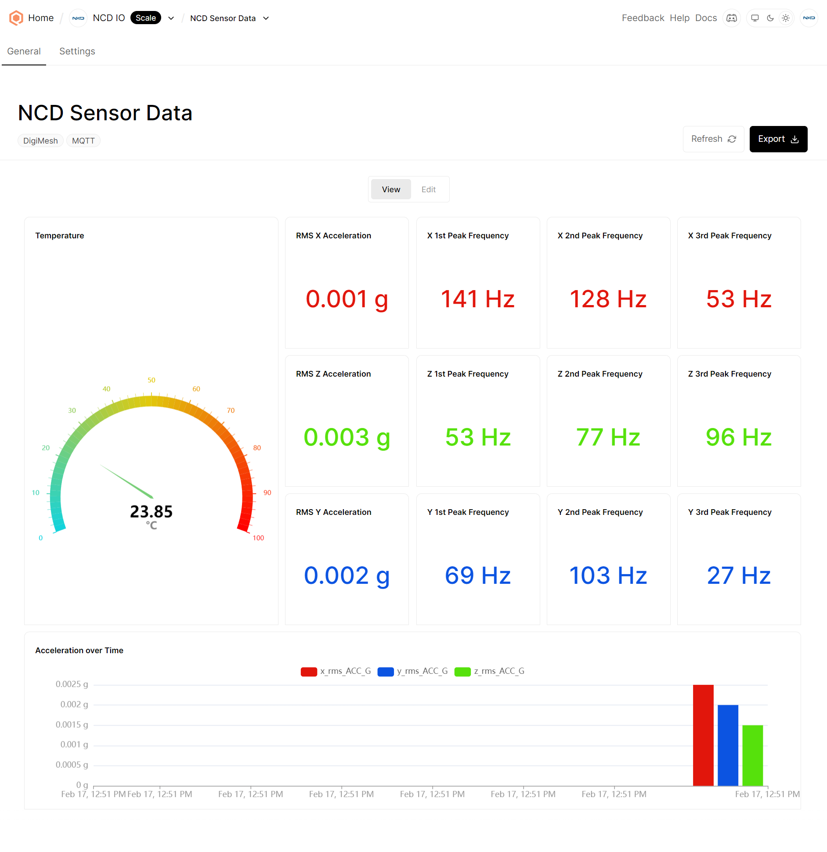Open the Feedback link

[643, 18]
